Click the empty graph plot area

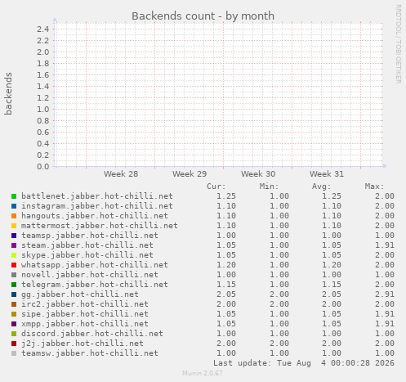click(x=219, y=94)
